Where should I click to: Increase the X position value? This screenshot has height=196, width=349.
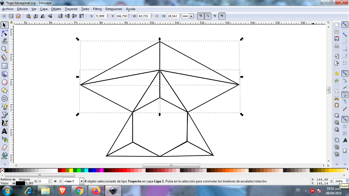(108, 15)
